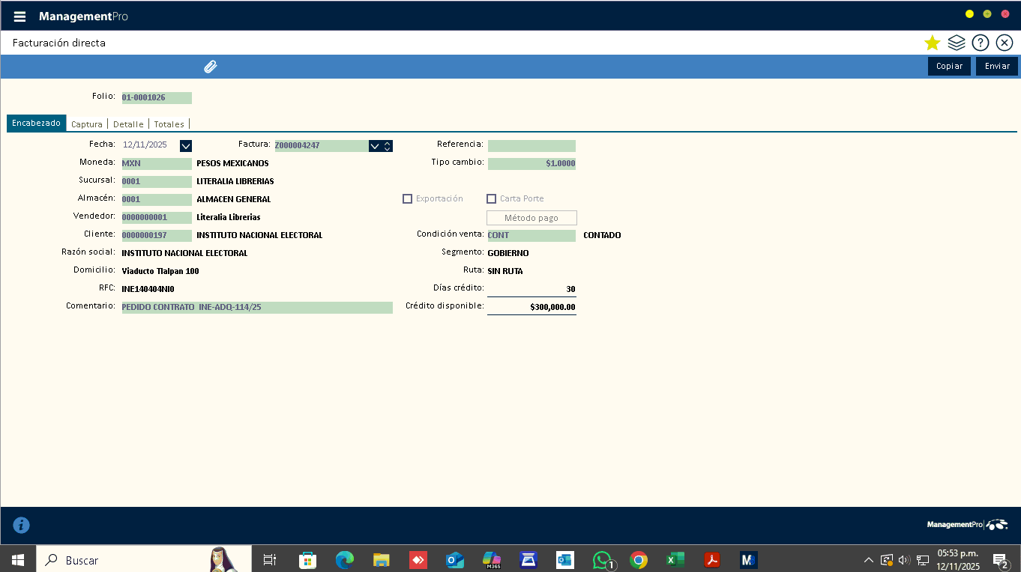Switch to the Captura tab

[87, 124]
